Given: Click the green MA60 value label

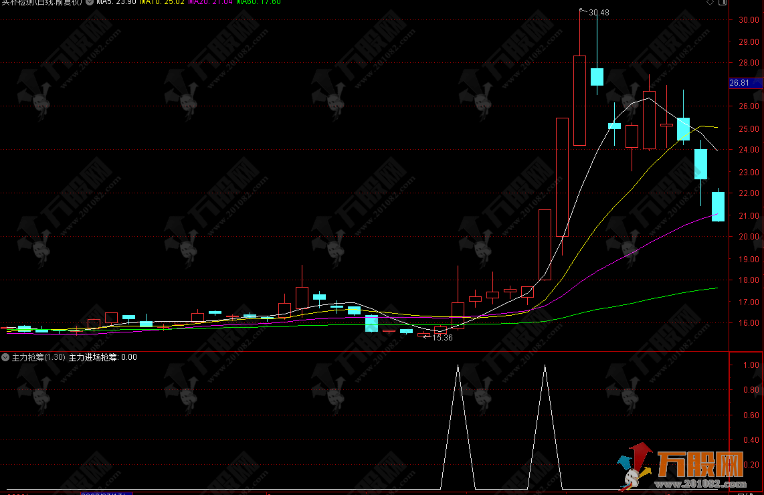Looking at the screenshot, I should 259,2.
